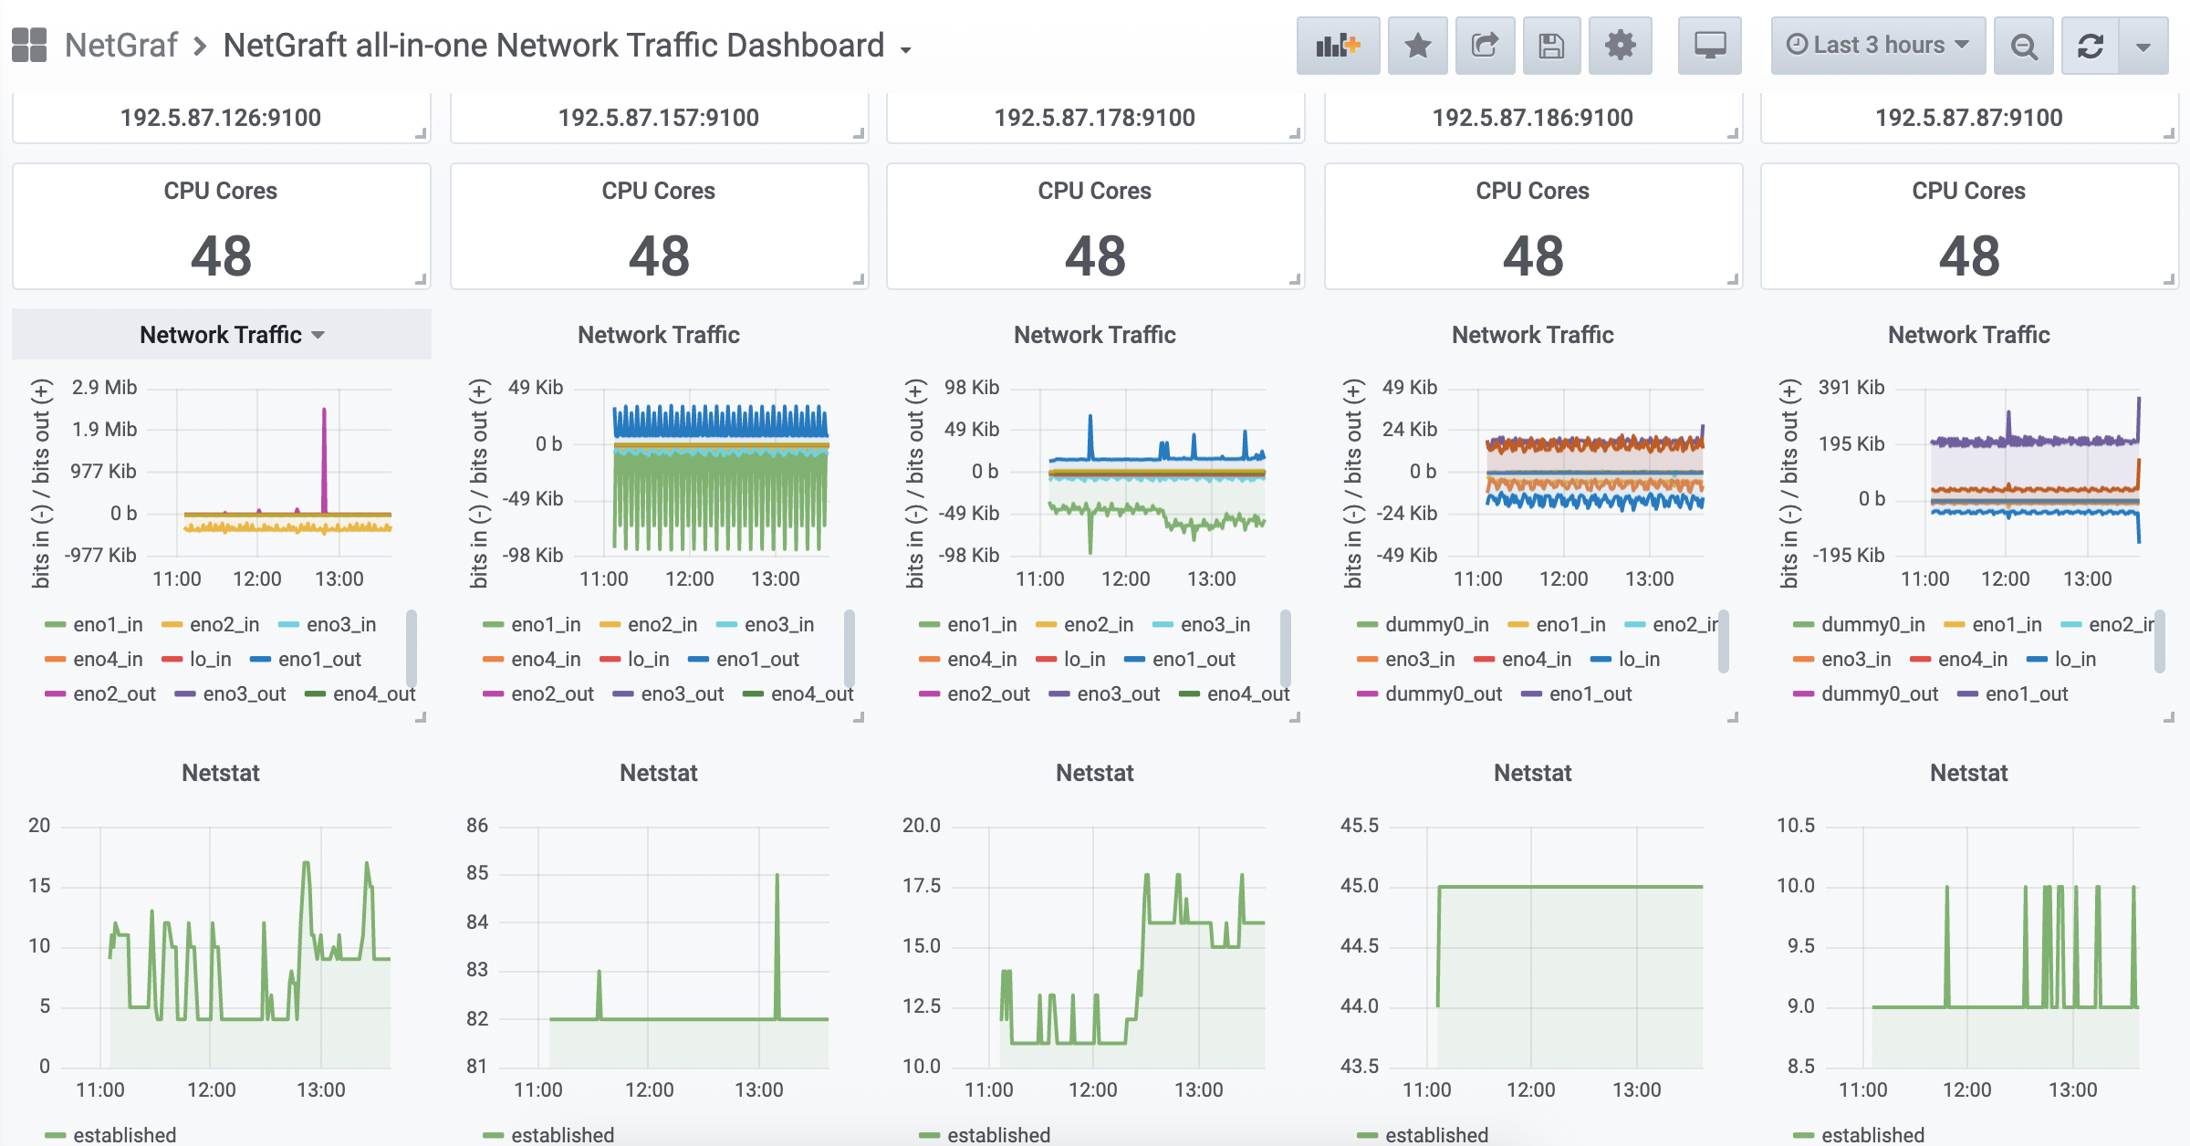Open refresh interval dropdown arrow
This screenshot has width=2190, height=1146.
tap(2143, 46)
